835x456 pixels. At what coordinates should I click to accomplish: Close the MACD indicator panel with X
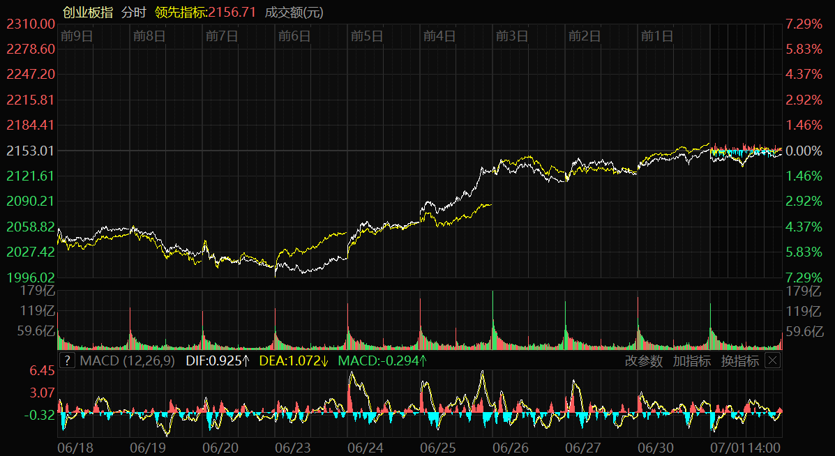tap(772, 360)
